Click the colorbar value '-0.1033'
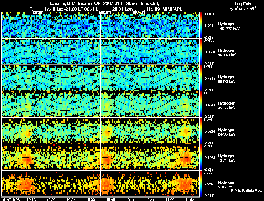Screen dimensions: 264x201 tap(209, 158)
